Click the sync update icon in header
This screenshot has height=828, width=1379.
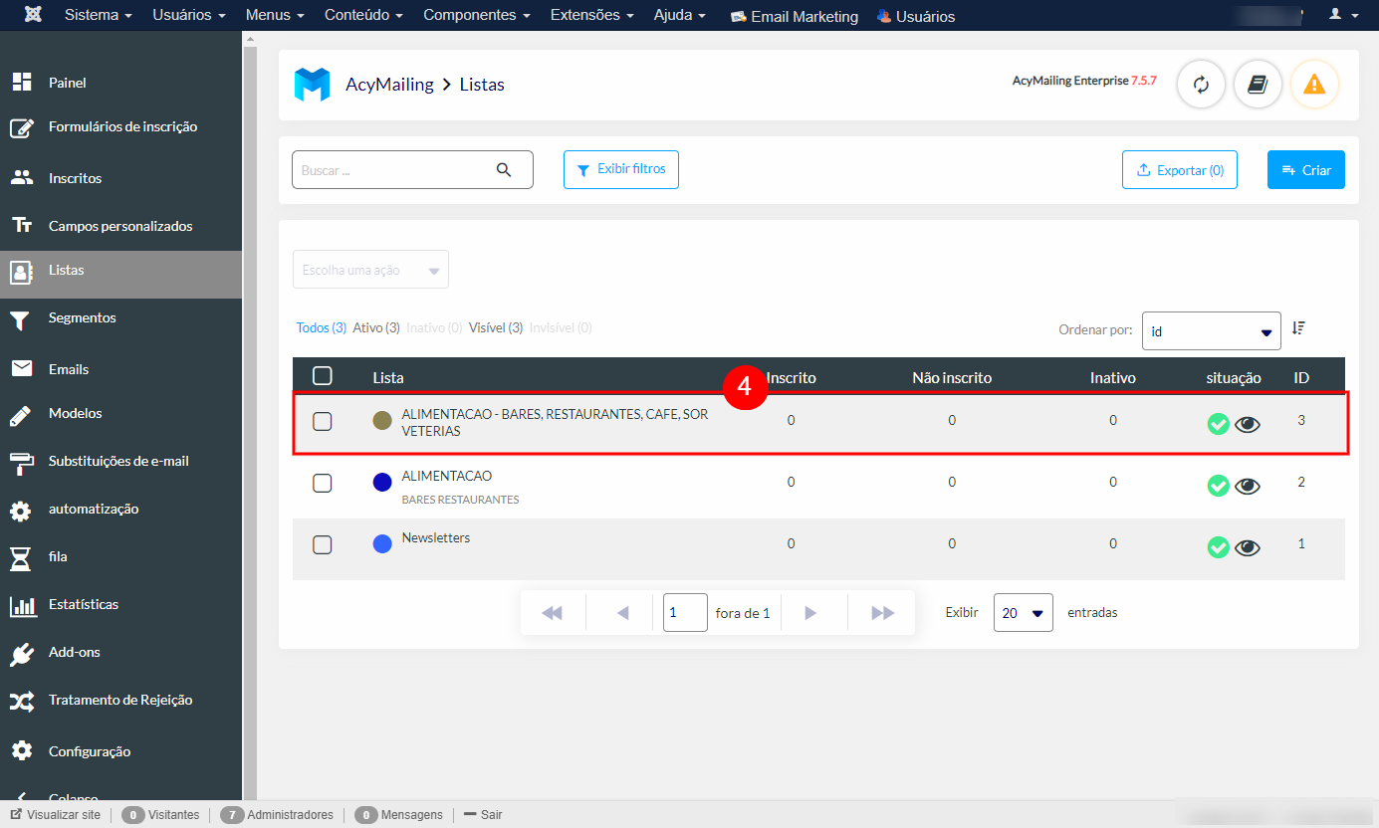pos(1201,85)
